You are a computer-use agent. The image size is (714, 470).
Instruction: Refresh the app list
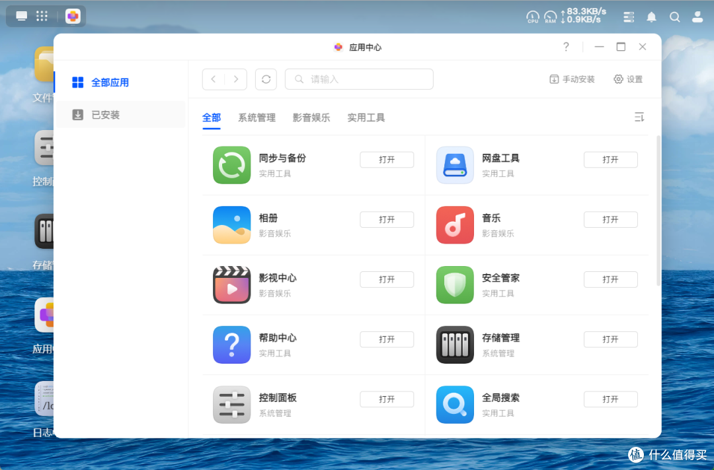click(266, 80)
